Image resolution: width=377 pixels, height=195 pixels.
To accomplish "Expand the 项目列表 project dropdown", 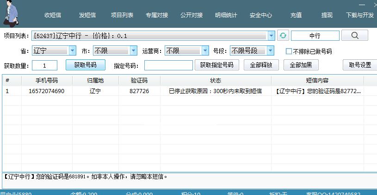I will [271, 36].
